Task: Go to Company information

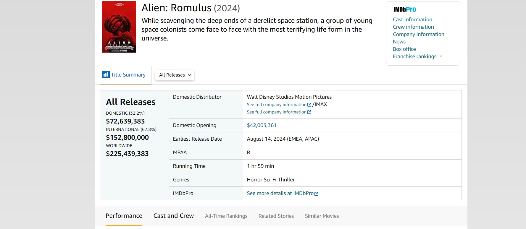Action: point(418,34)
